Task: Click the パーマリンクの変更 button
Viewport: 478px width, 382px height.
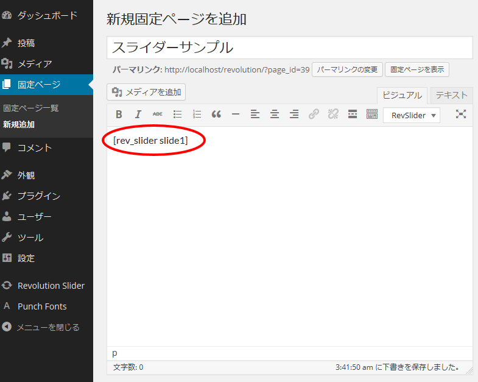Action: (347, 69)
